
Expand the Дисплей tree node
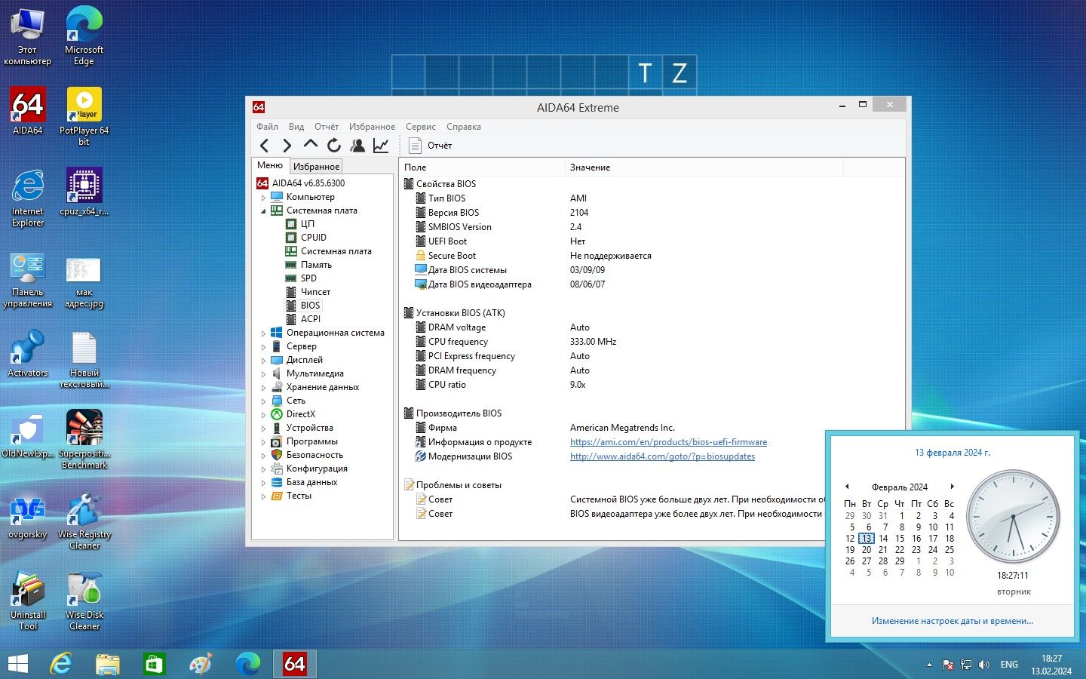pyautogui.click(x=263, y=361)
